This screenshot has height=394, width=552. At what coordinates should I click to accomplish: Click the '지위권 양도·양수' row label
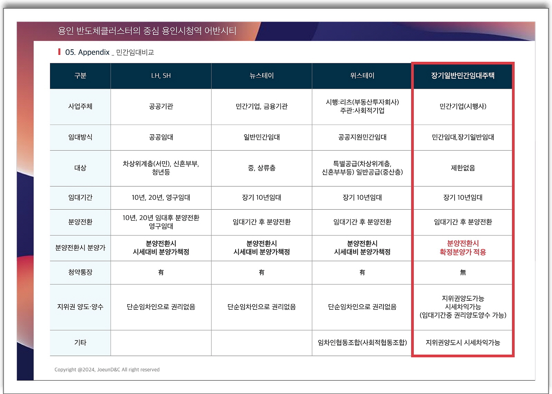[80, 307]
